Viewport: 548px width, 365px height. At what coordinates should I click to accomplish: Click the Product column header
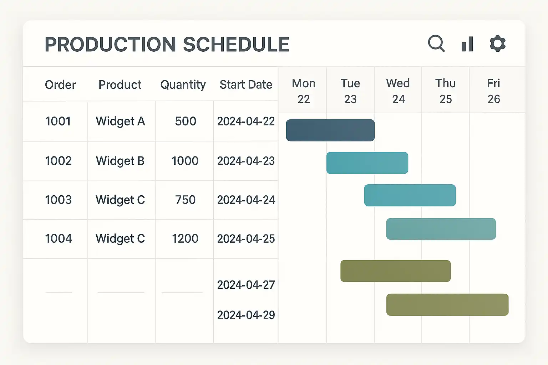120,85
